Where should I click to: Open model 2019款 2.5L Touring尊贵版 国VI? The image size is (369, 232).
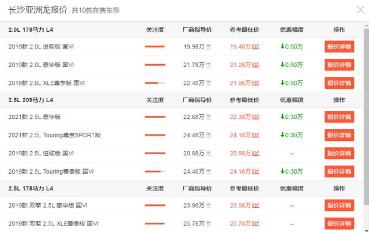pyautogui.click(x=51, y=171)
